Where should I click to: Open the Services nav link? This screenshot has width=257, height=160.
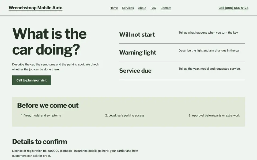(128, 8)
